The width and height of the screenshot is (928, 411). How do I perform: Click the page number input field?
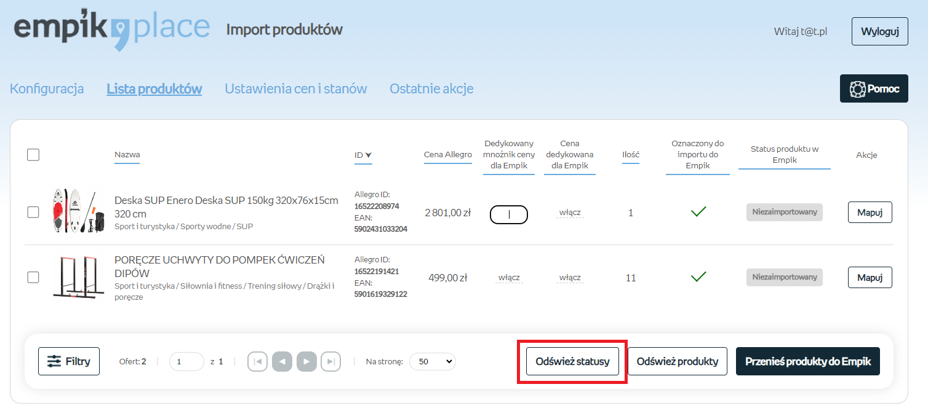(x=186, y=361)
